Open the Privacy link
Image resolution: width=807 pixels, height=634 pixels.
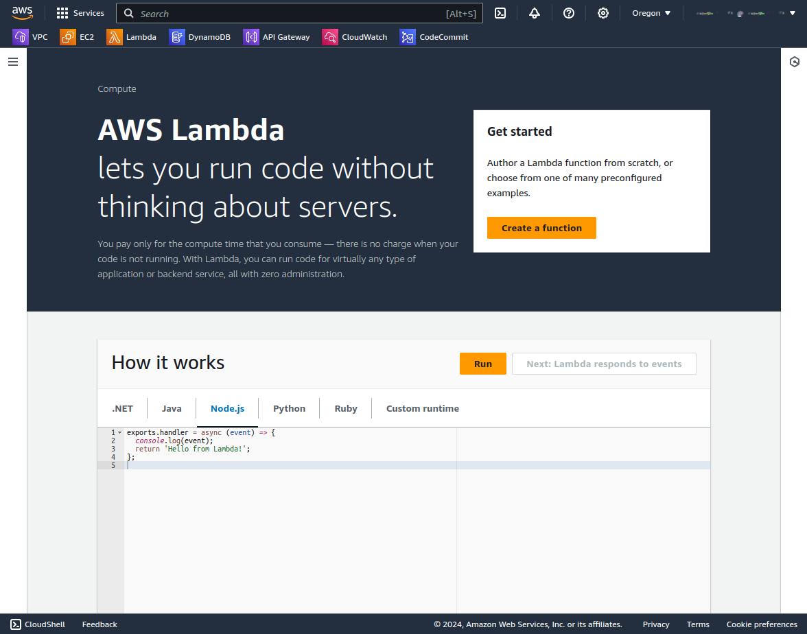point(656,624)
